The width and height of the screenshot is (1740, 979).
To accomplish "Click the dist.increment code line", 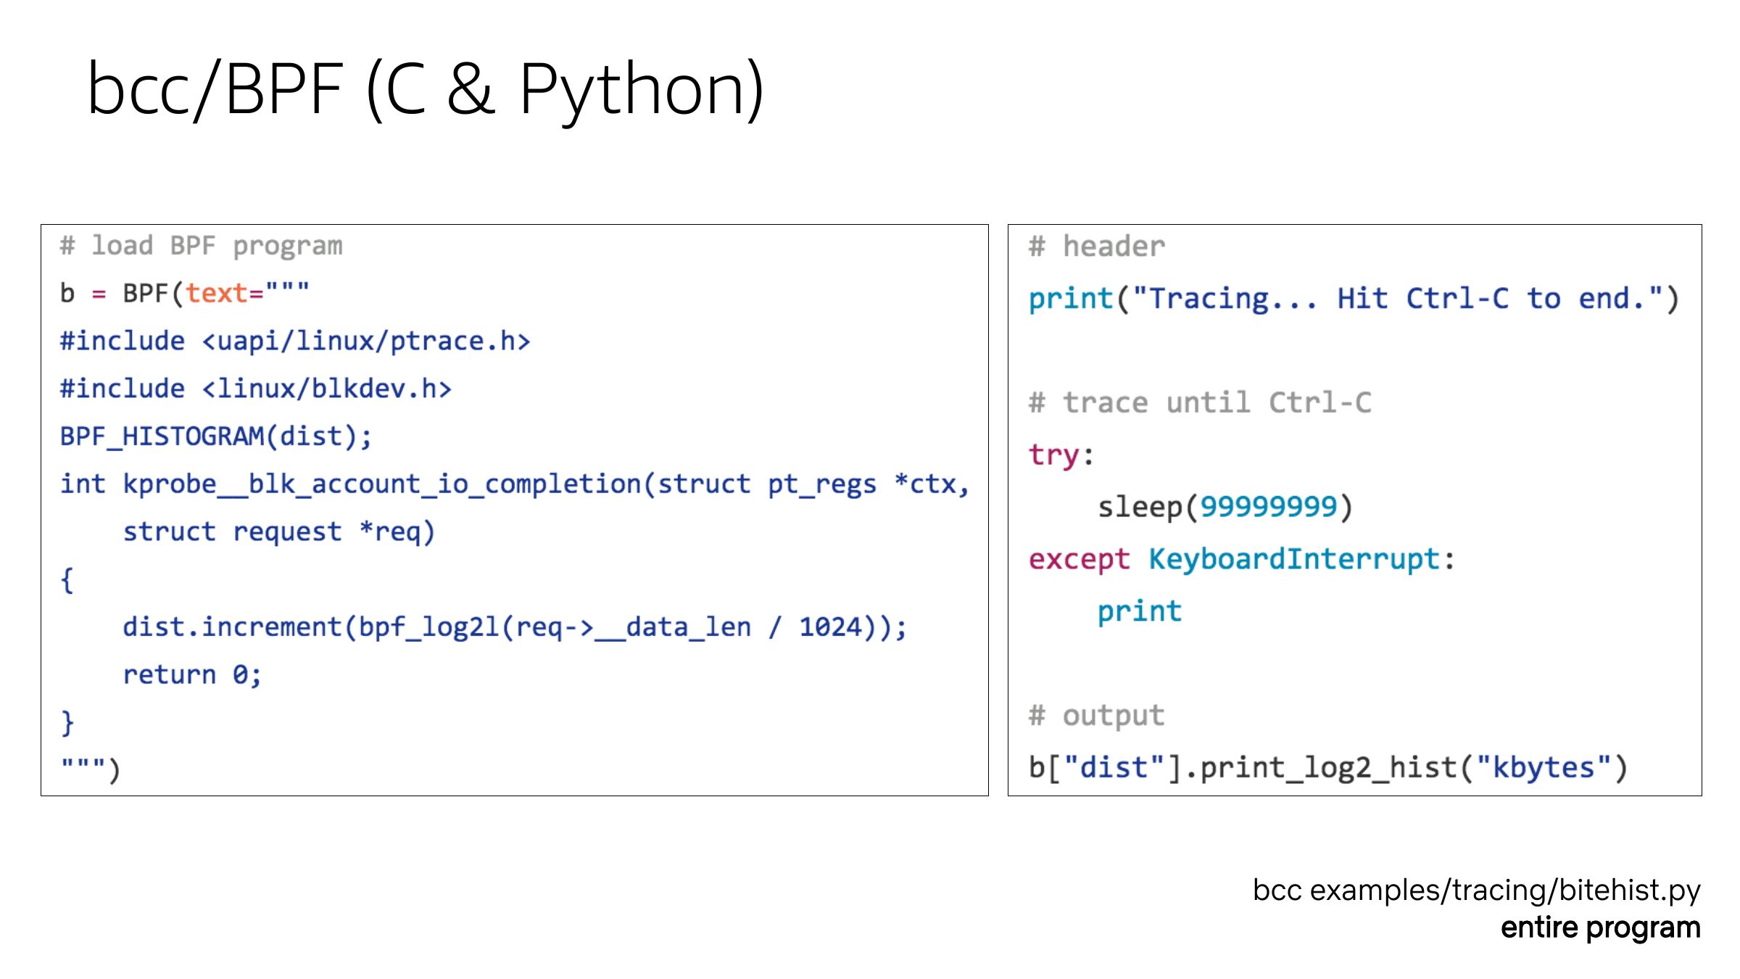I will [x=514, y=627].
